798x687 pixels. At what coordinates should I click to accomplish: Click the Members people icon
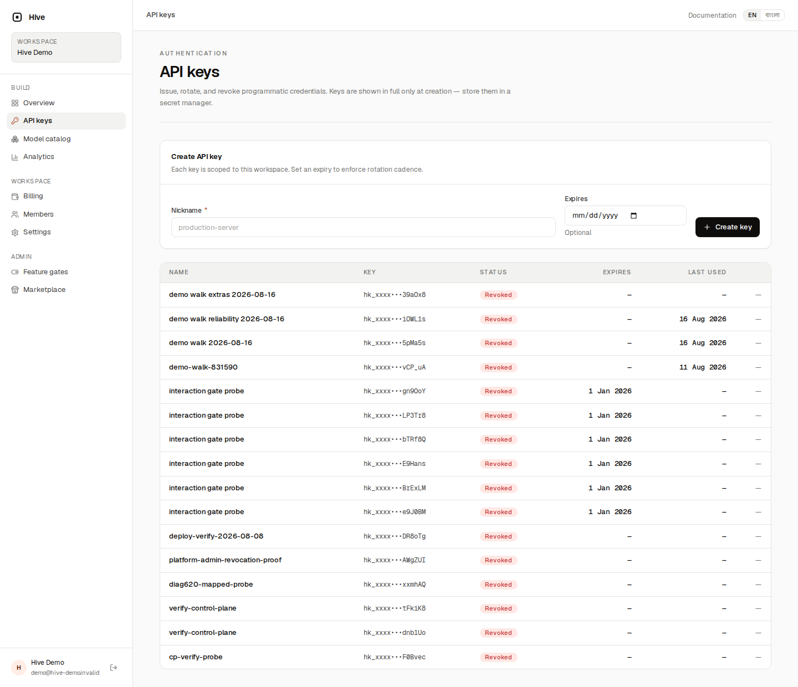tap(15, 214)
